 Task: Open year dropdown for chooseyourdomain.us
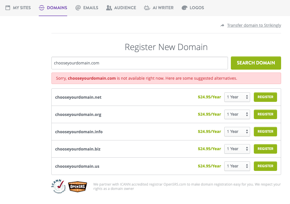click(237, 166)
